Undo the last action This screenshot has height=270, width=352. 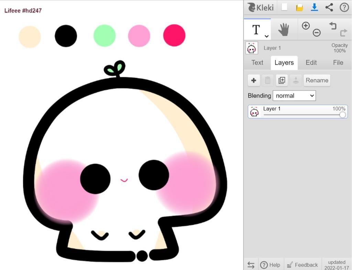tap(333, 25)
